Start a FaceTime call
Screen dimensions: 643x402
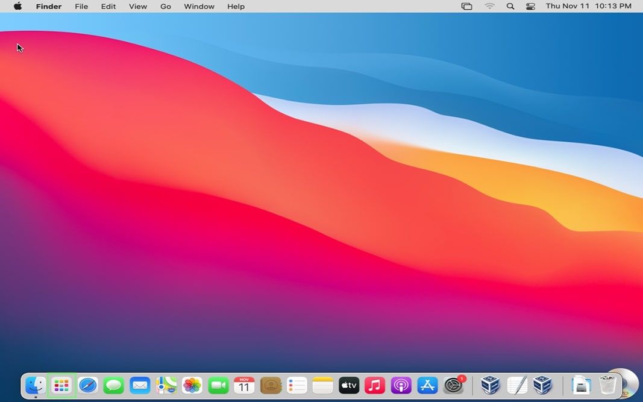tap(218, 385)
